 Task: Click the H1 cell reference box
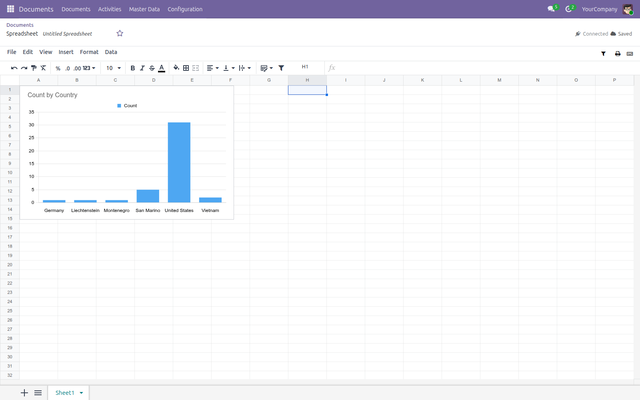click(x=305, y=67)
